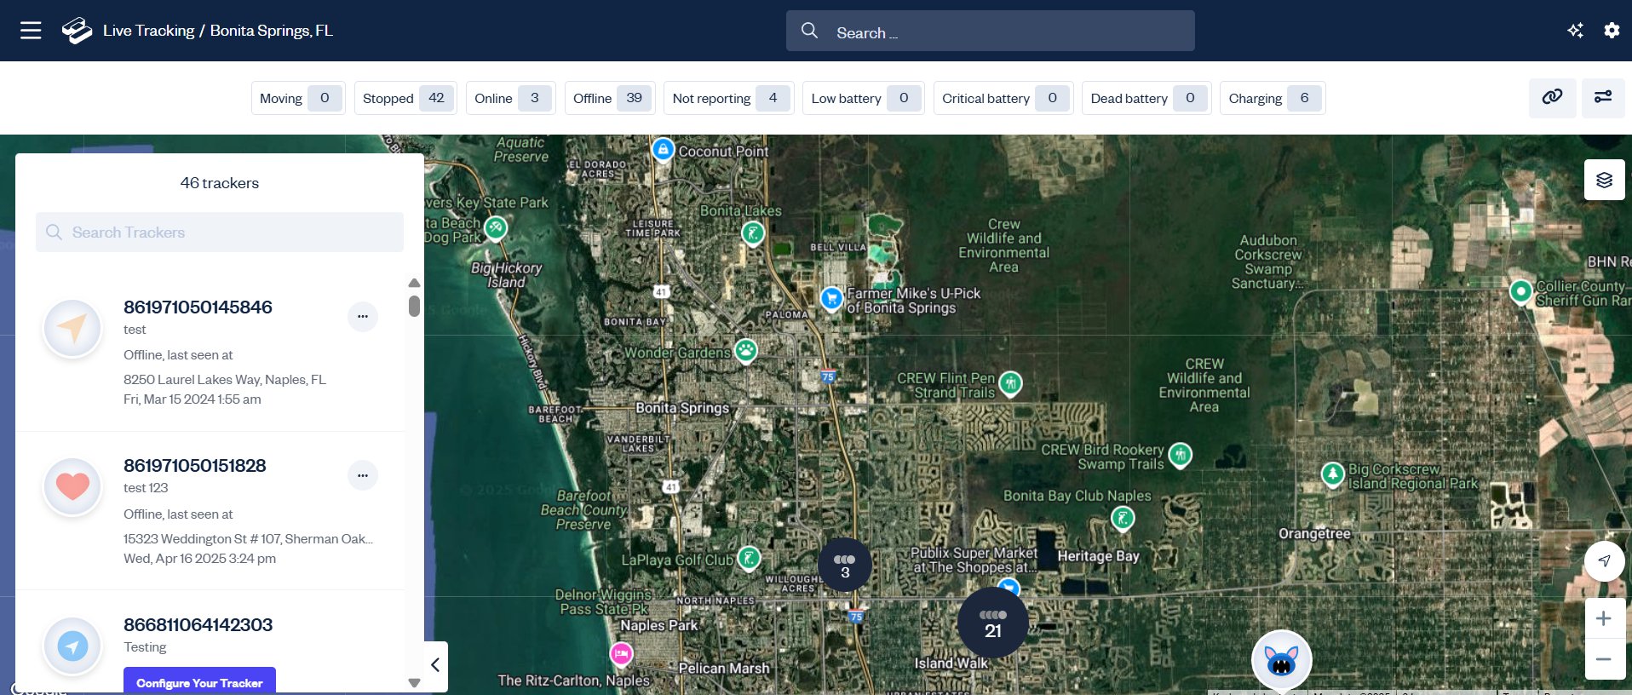Open tracker 866811064142303 details

[198, 624]
